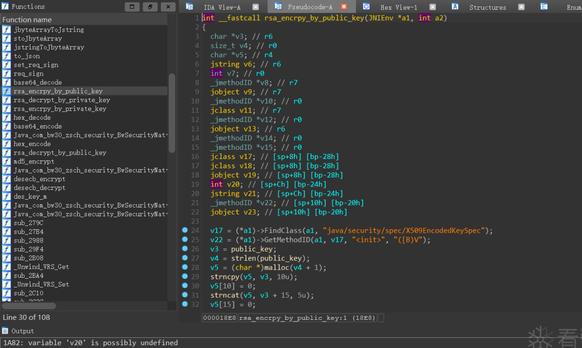Click the Hex View-1 tab icon

(367, 7)
